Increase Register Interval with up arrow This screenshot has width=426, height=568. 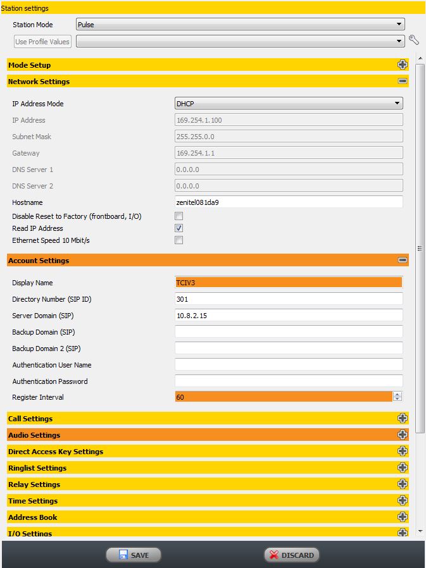(x=398, y=394)
